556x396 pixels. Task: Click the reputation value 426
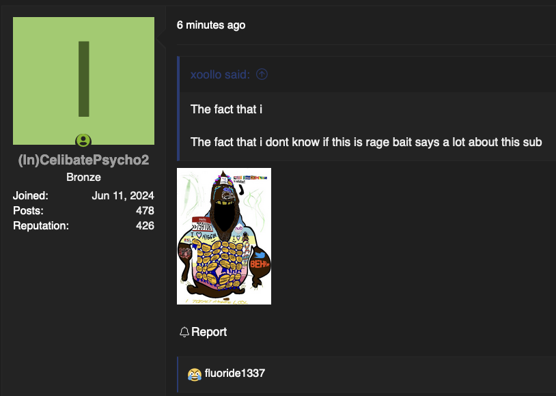tap(145, 225)
